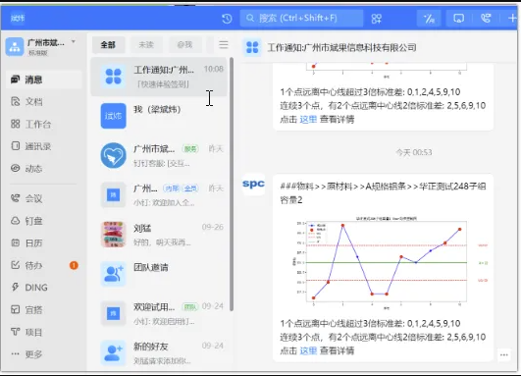Open the conversation list filter menu icon
Image resolution: width=521 pixels, height=376 pixels.
[x=224, y=44]
